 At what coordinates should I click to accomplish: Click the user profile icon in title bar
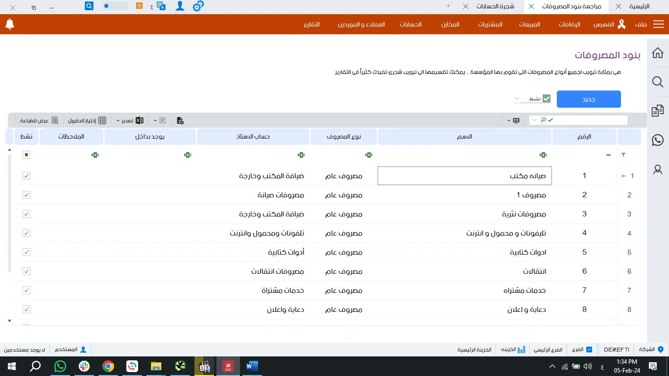[179, 6]
